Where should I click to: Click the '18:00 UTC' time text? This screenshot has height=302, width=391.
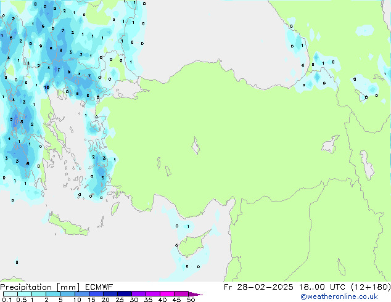click(322, 287)
